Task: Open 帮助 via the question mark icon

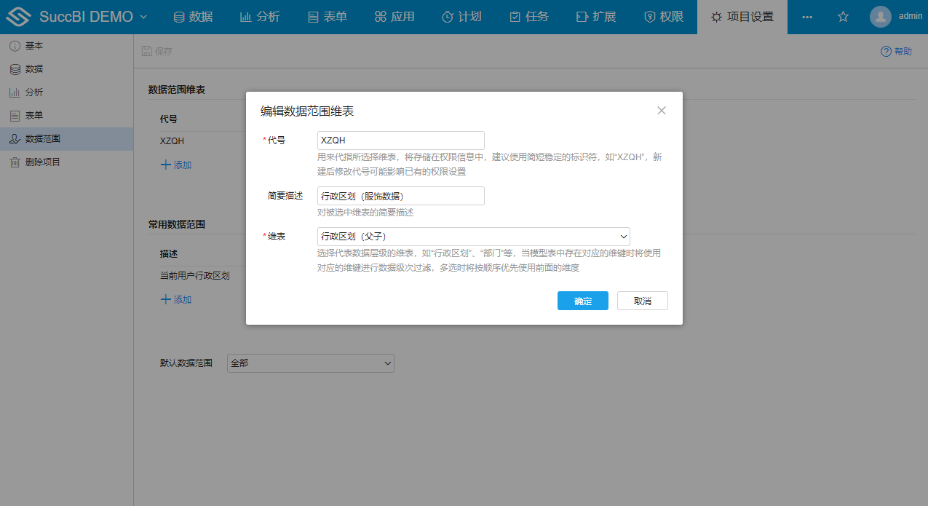Action: [x=887, y=51]
